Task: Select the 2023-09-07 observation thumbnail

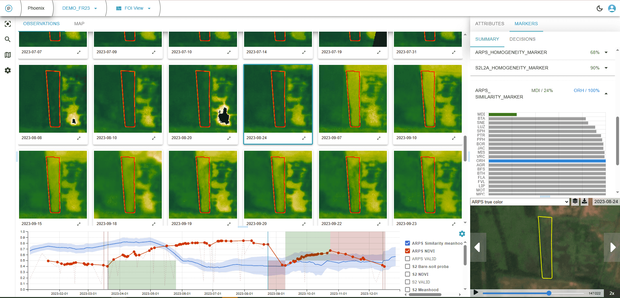Action: (x=353, y=99)
